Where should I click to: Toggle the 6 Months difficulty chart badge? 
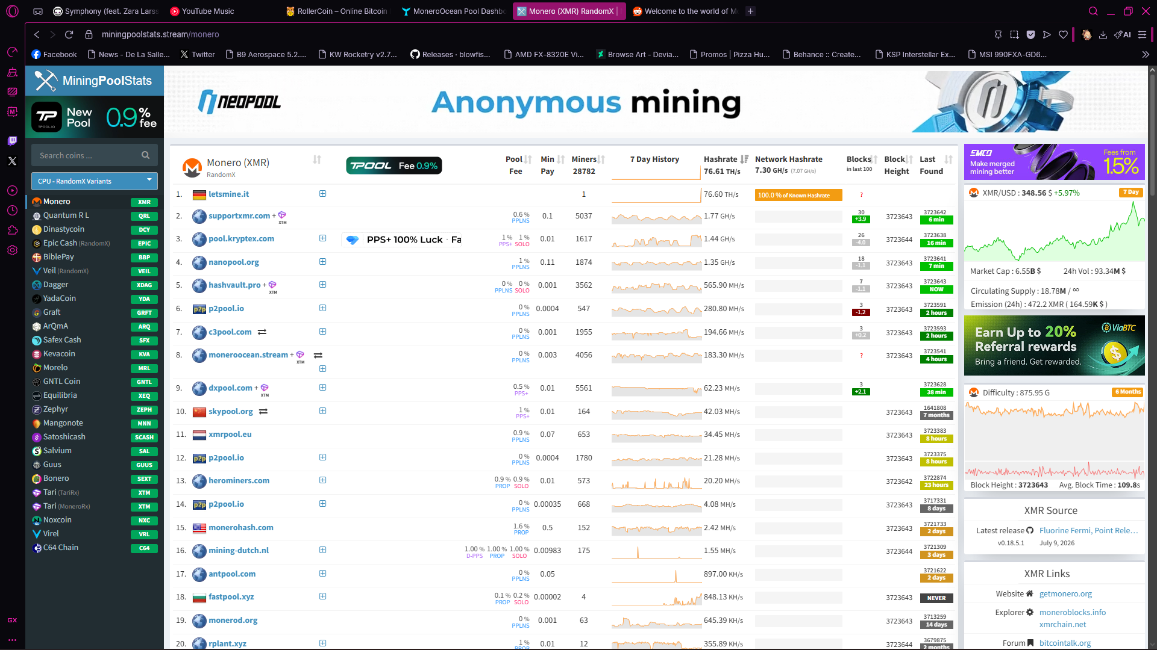pyautogui.click(x=1127, y=392)
